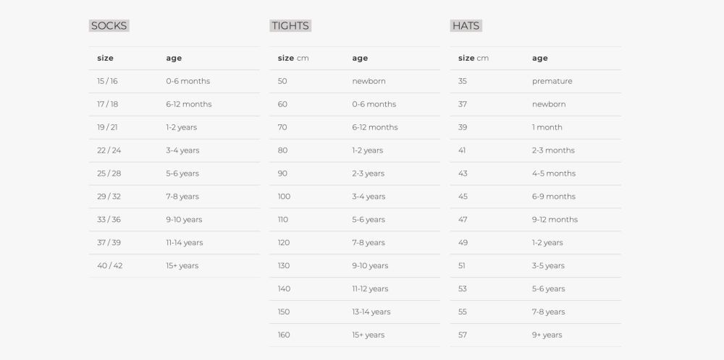The height and width of the screenshot is (360, 724).
Task: Click the 13-14 years age in Tights
Action: (371, 312)
